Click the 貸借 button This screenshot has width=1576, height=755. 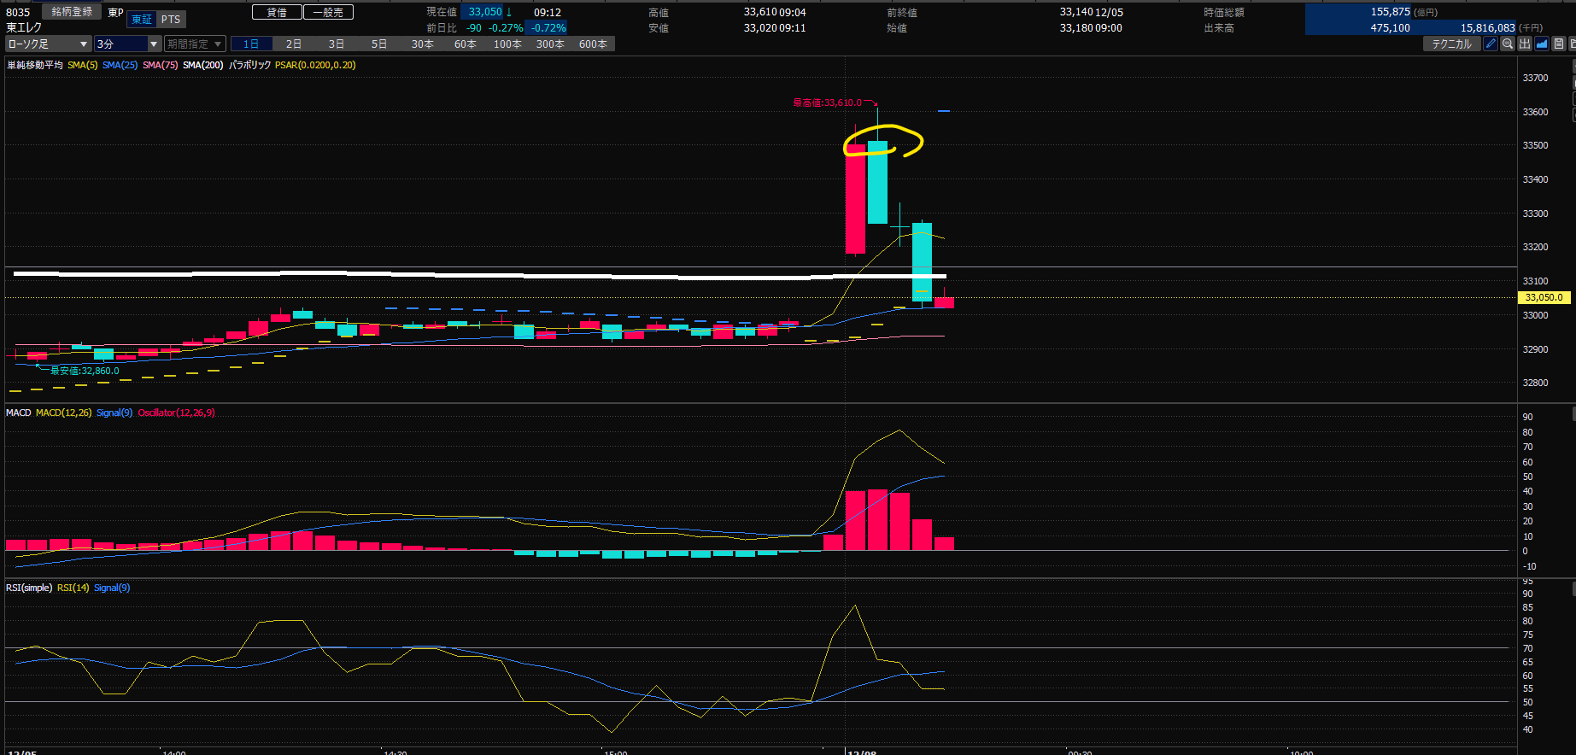click(x=277, y=12)
